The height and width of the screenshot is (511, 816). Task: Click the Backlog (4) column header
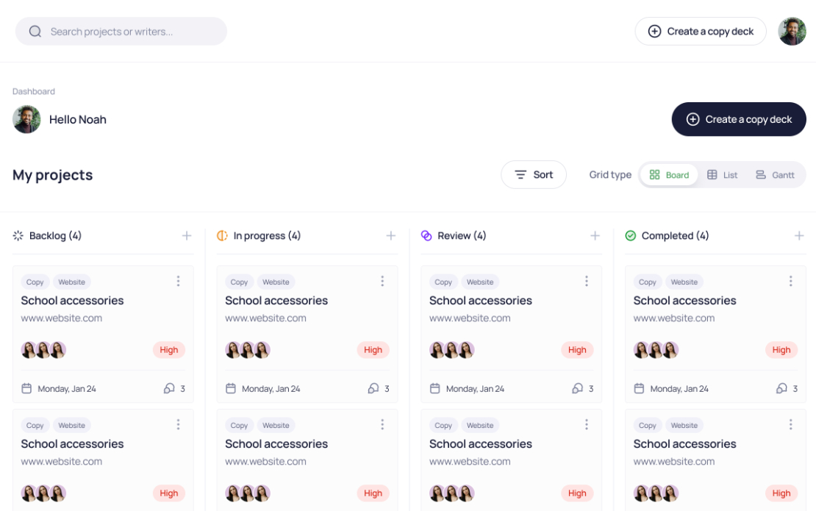click(55, 236)
